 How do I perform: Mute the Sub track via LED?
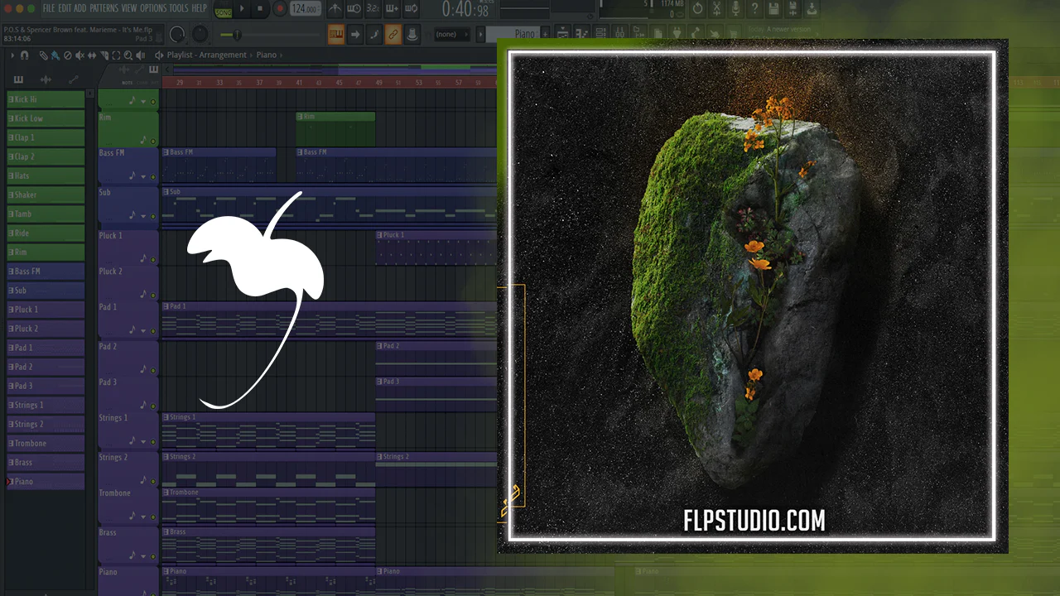coord(152,216)
